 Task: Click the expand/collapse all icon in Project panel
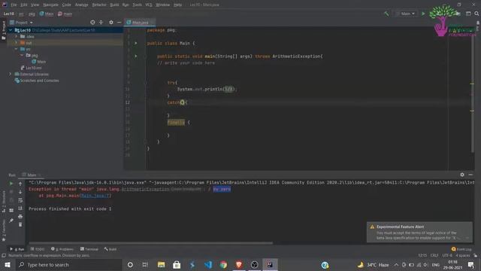101,23
